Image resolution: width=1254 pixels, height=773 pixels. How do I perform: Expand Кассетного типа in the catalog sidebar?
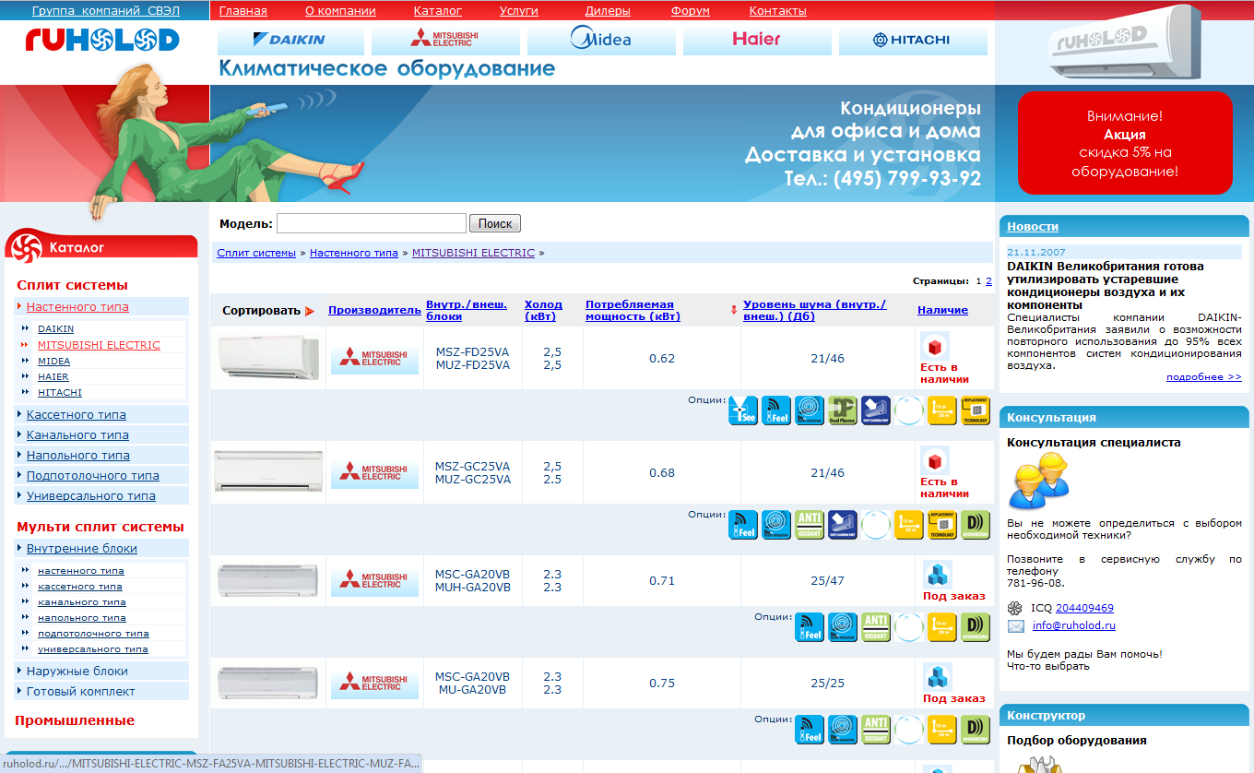(x=77, y=415)
